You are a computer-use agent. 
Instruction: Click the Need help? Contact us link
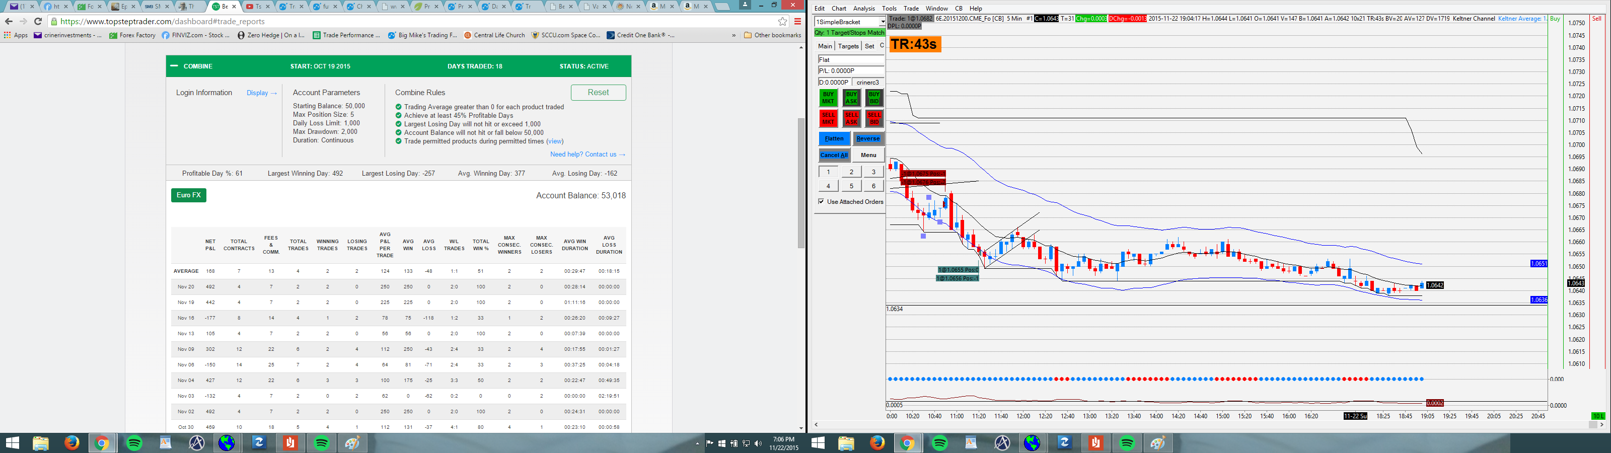coord(587,154)
